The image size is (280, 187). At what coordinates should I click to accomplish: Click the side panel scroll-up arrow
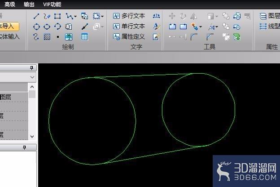click(x=32, y=87)
